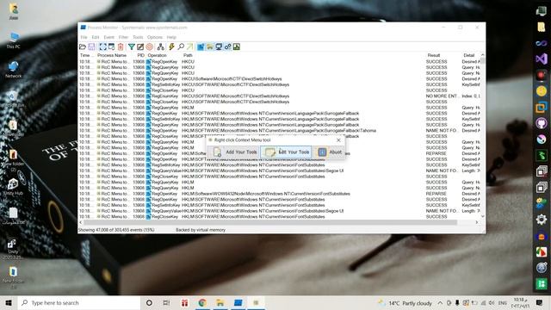This screenshot has width=551, height=310.
Task: Click the Visual Studio icon in right dock
Action: (542, 59)
